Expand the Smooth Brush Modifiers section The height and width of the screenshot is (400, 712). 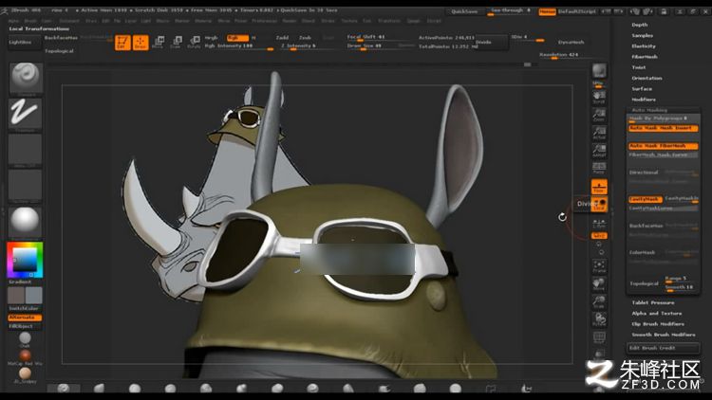pyautogui.click(x=664, y=335)
